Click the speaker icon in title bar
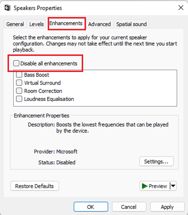 7,8
